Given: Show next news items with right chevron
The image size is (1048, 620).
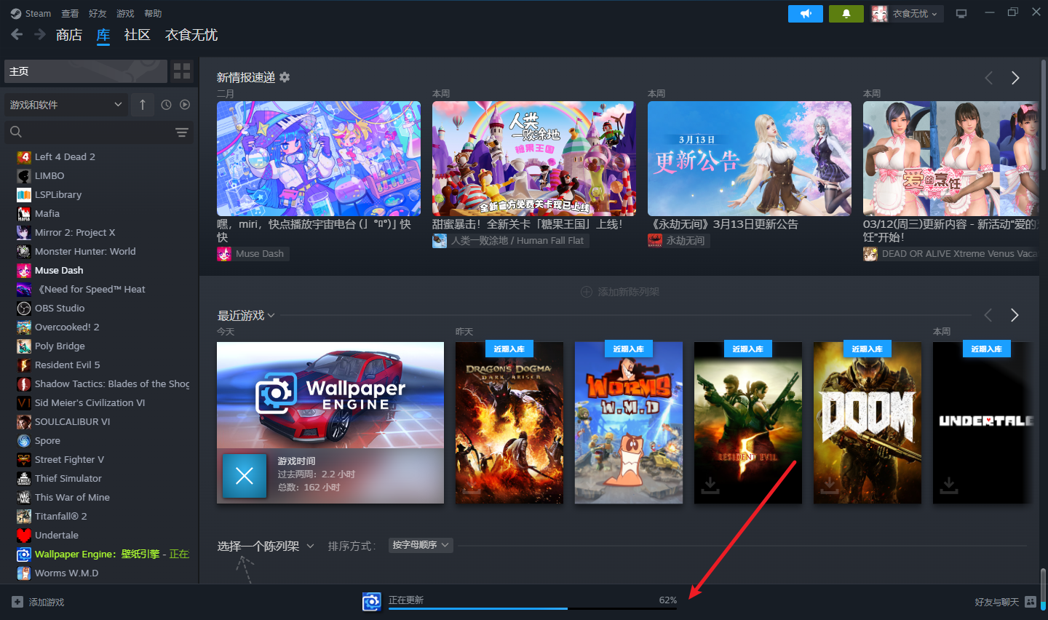Looking at the screenshot, I should (x=1015, y=78).
